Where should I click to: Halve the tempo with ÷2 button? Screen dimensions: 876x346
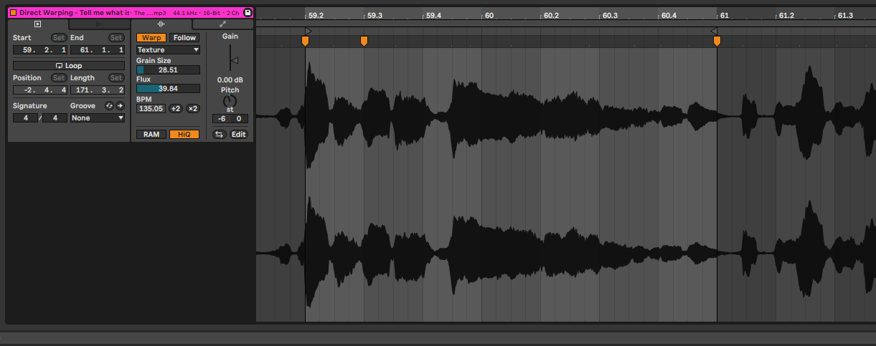[176, 109]
